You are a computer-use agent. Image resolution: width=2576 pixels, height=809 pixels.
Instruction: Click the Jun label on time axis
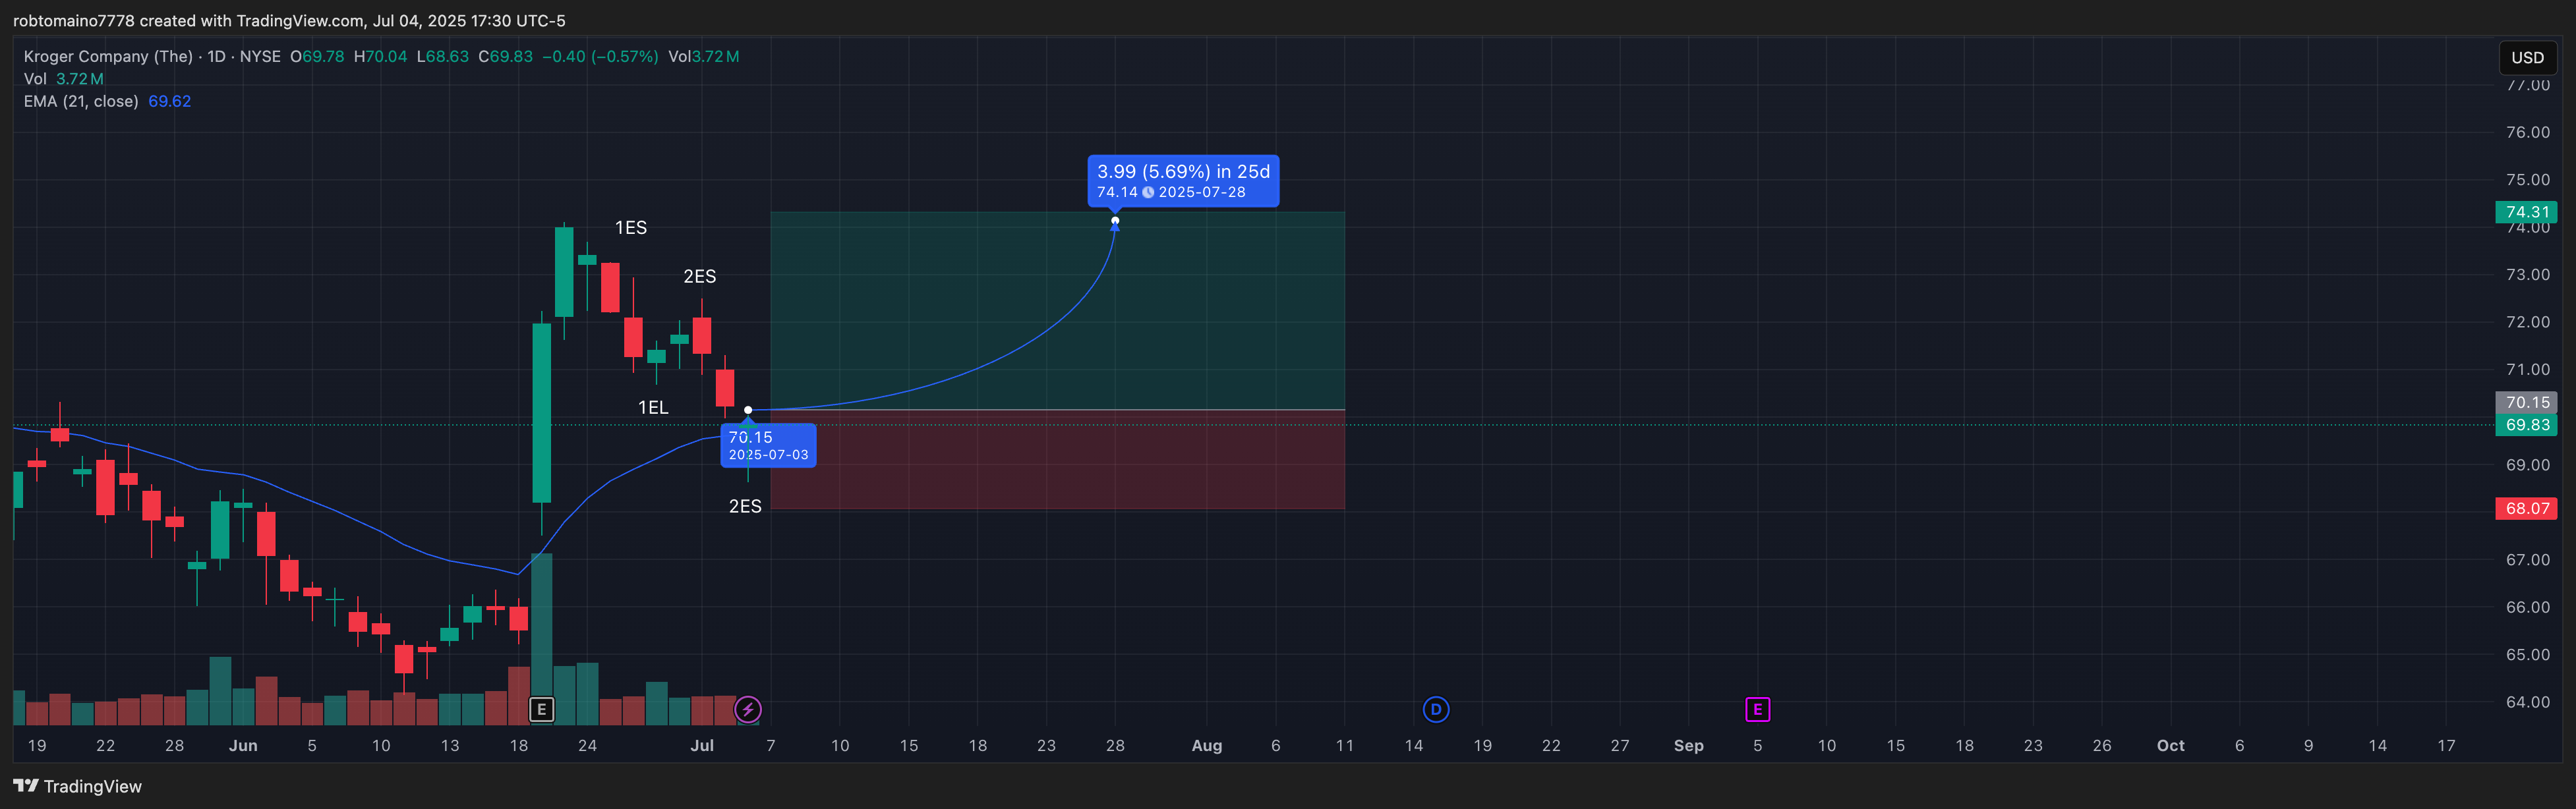click(243, 745)
